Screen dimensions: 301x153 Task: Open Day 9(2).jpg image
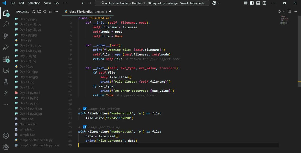point(28,61)
